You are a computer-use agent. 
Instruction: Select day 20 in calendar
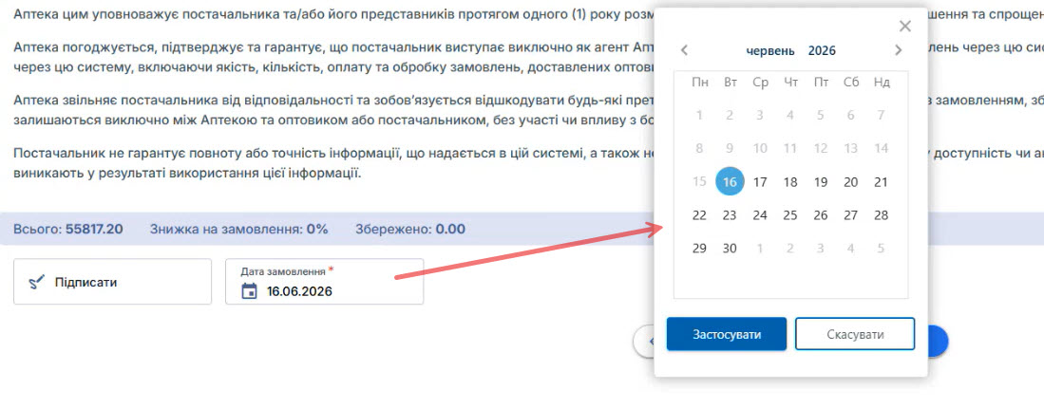(x=851, y=182)
